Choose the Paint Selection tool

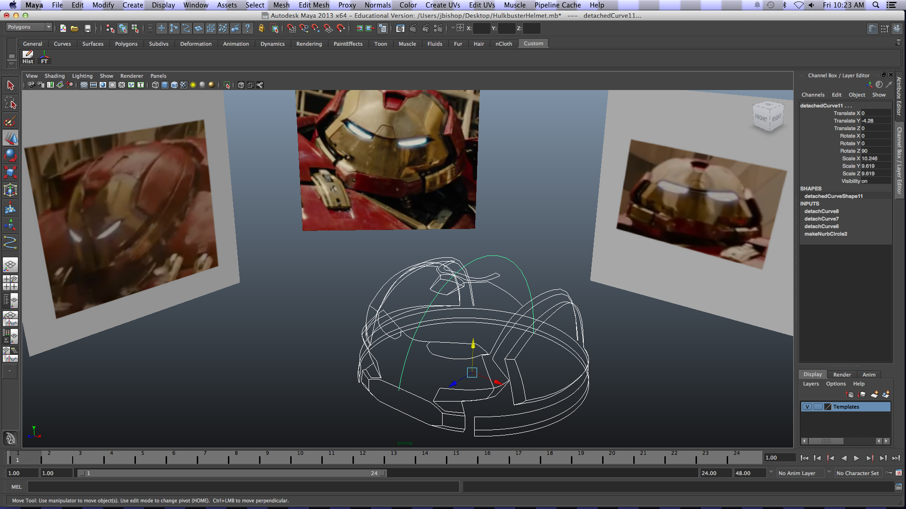10,121
